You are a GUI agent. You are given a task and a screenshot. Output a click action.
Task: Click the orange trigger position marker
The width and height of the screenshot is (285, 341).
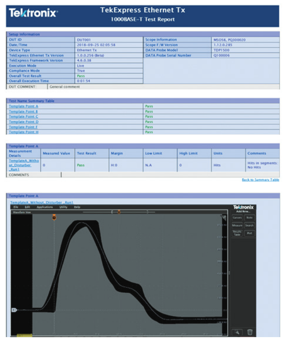pyautogui.click(x=54, y=216)
